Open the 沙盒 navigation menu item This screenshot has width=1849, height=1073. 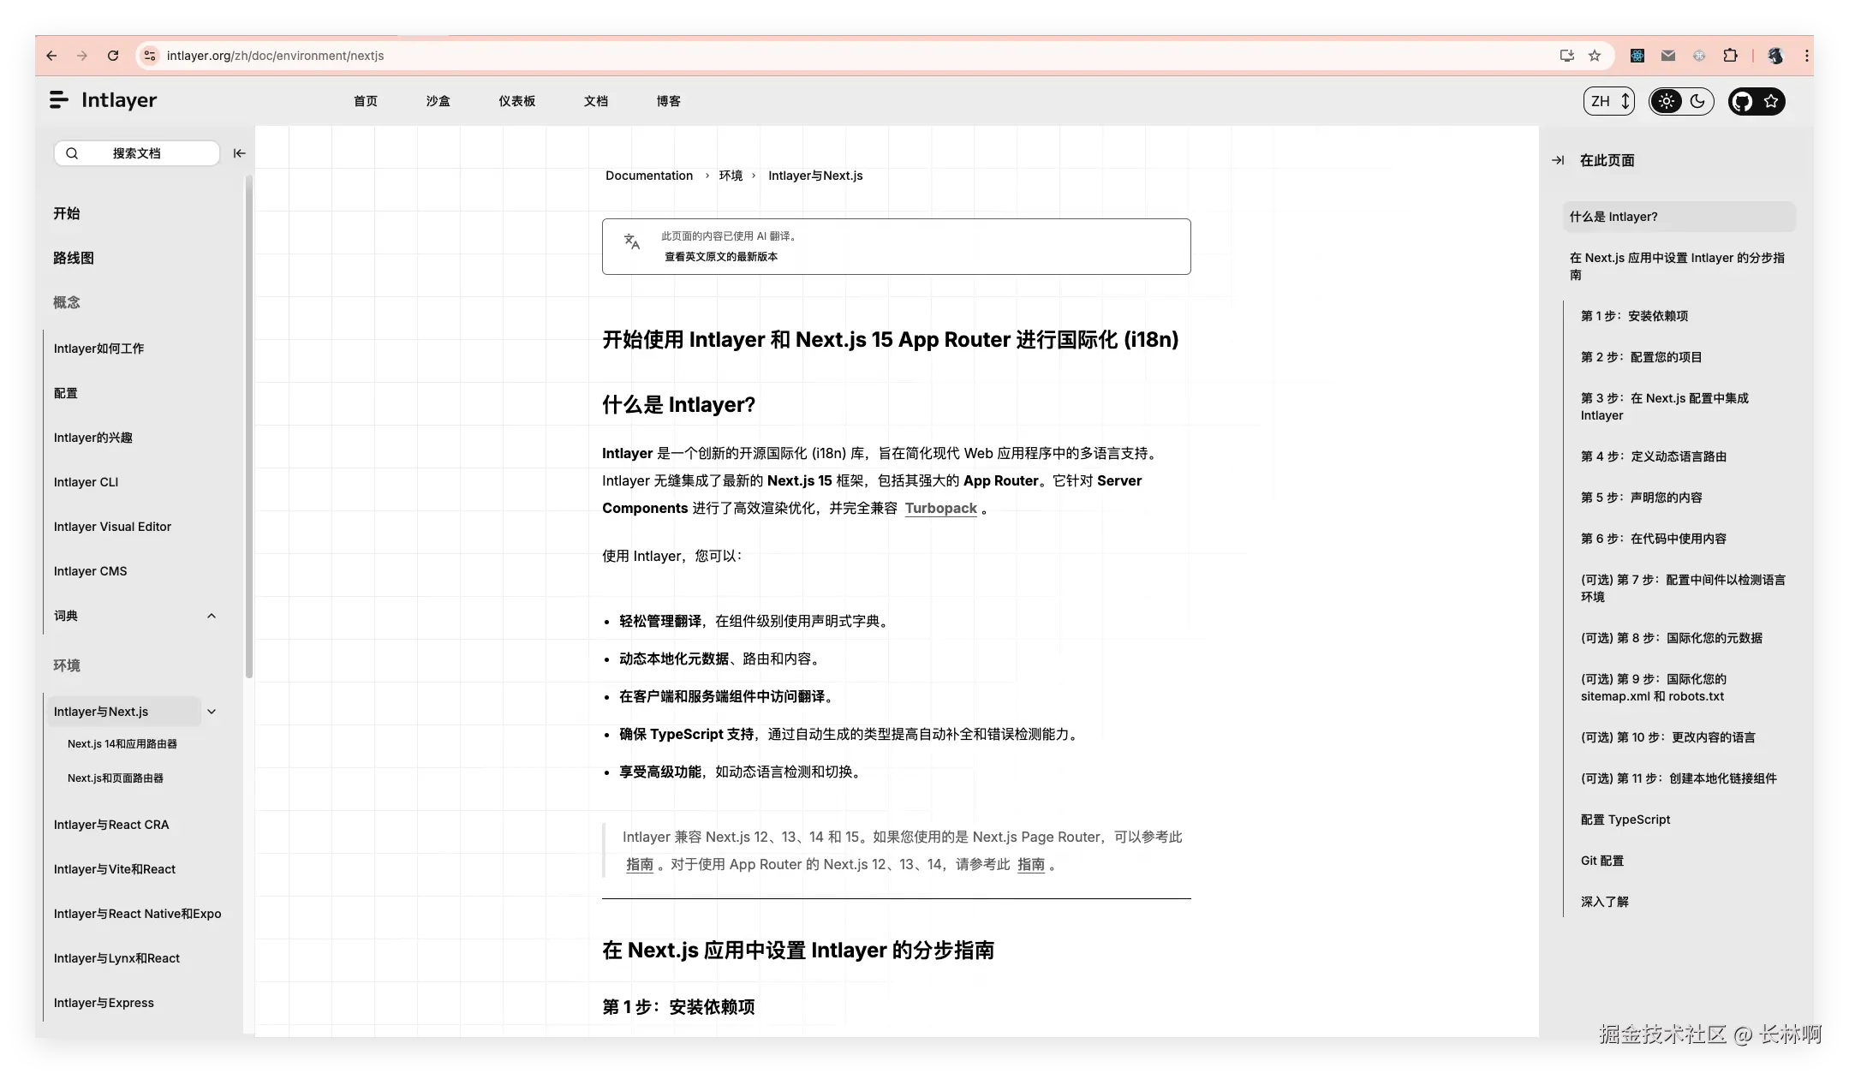(438, 101)
